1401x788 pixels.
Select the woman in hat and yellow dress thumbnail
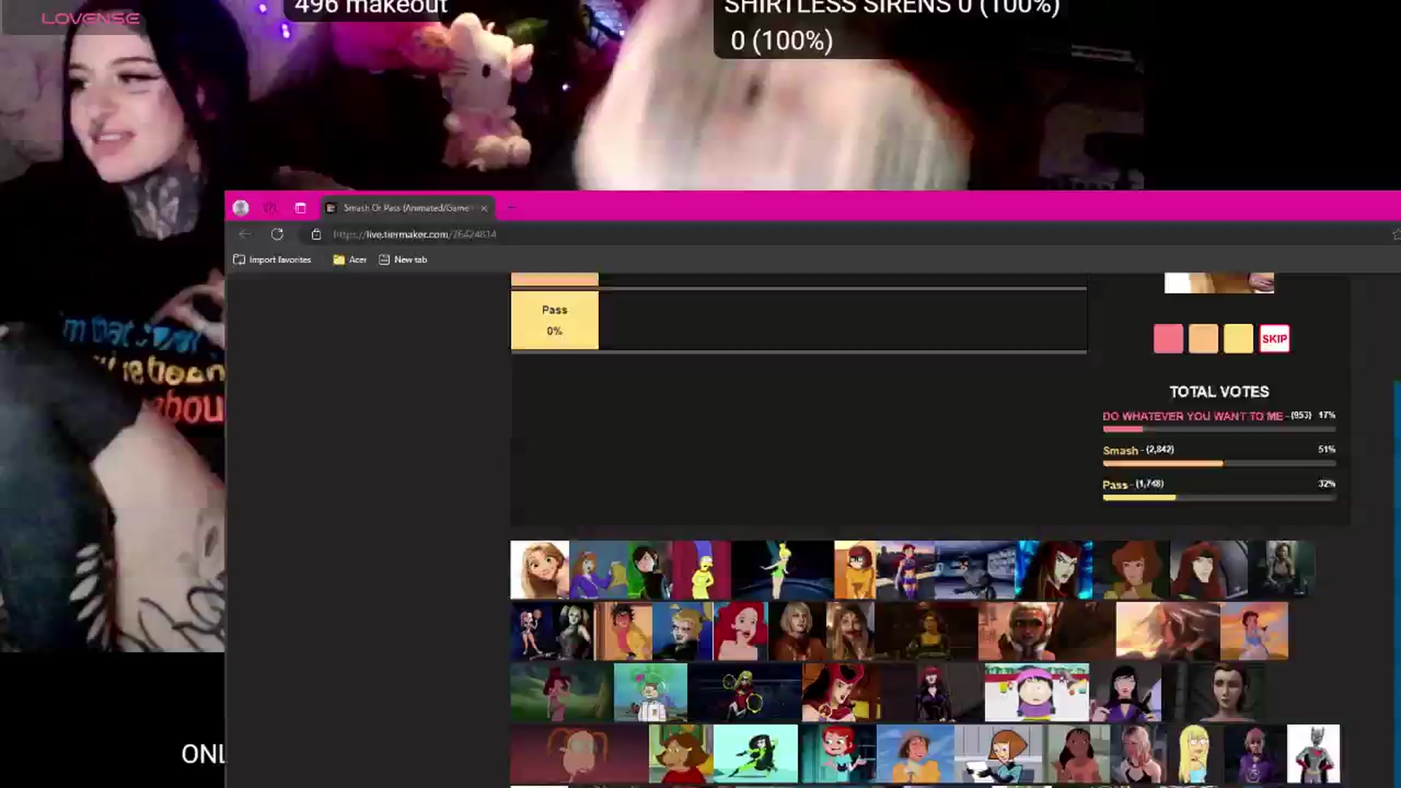click(915, 754)
